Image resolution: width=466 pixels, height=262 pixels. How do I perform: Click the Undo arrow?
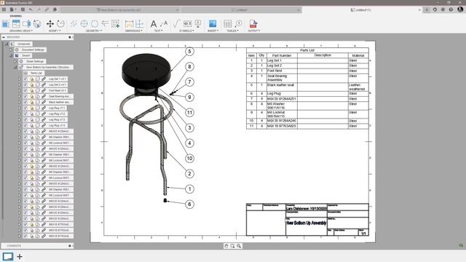[x=31, y=9]
